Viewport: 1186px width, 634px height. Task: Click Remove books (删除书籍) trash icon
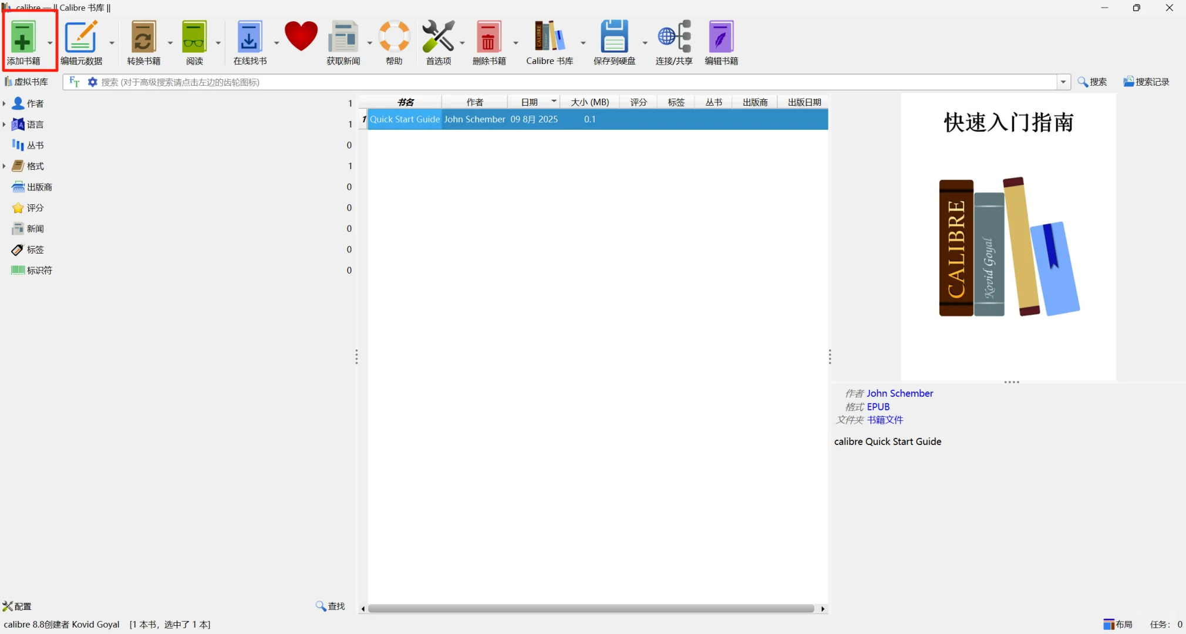(x=488, y=36)
